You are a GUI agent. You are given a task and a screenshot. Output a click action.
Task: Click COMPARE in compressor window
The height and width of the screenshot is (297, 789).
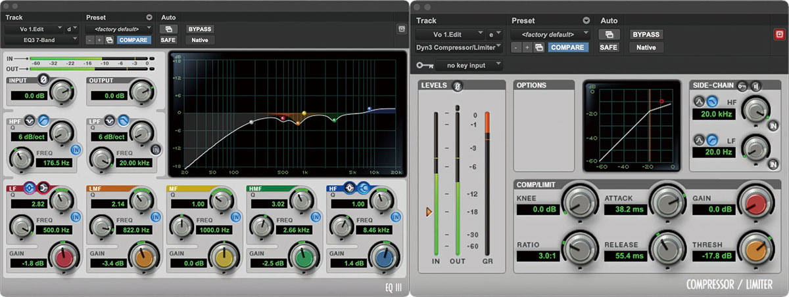(567, 47)
